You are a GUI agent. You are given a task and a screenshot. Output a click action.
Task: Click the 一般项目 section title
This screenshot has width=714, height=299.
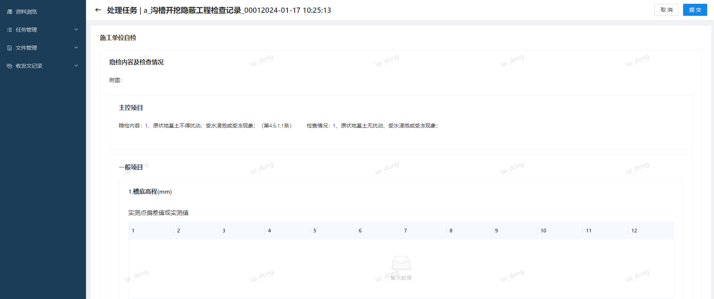click(131, 167)
